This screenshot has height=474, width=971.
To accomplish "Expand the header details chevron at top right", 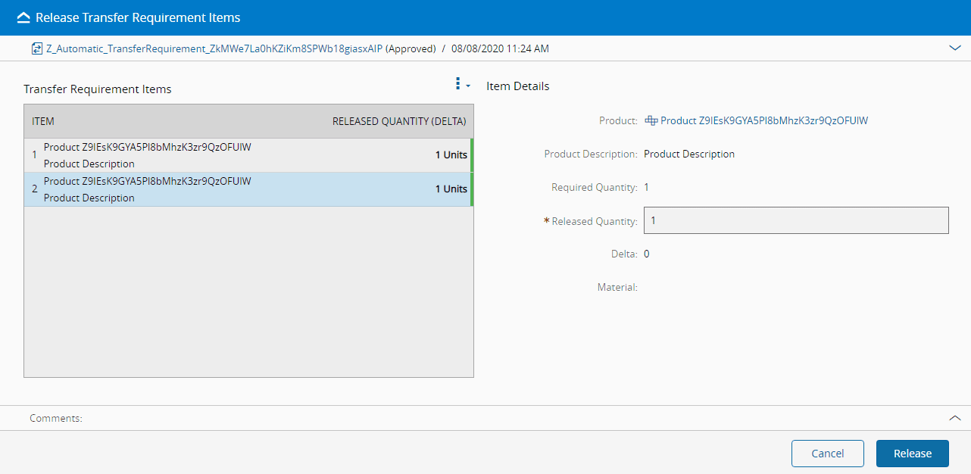I will [x=954, y=48].
